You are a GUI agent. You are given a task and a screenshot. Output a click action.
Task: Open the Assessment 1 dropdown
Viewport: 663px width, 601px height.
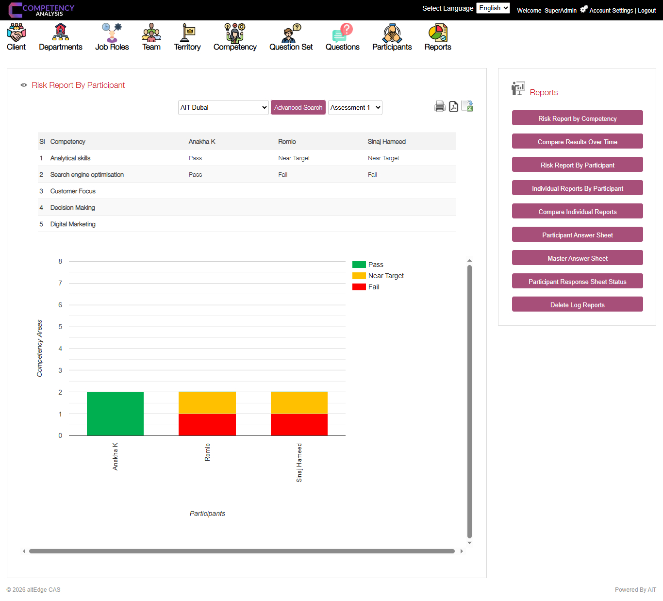355,107
